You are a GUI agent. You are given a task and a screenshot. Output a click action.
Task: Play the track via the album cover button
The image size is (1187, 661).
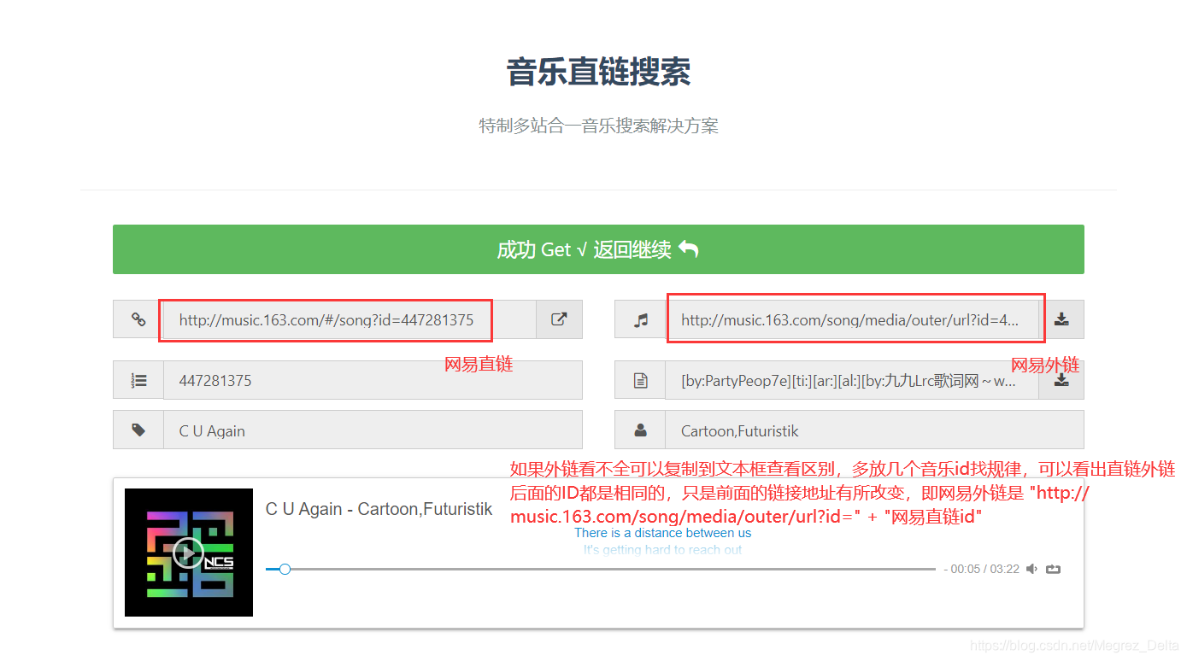188,553
